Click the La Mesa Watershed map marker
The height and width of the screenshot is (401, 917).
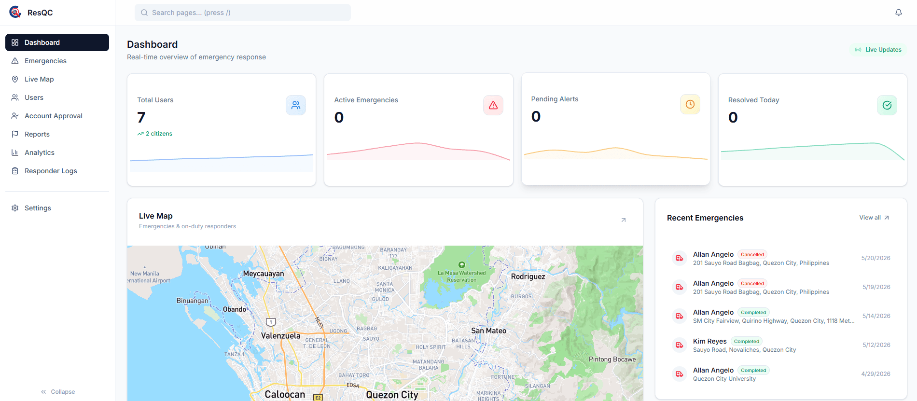[x=462, y=264]
